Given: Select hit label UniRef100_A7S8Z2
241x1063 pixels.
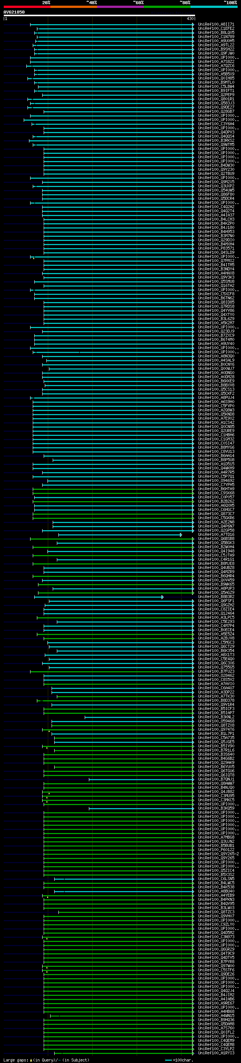Looking at the screenshot, I should [216, 61].
